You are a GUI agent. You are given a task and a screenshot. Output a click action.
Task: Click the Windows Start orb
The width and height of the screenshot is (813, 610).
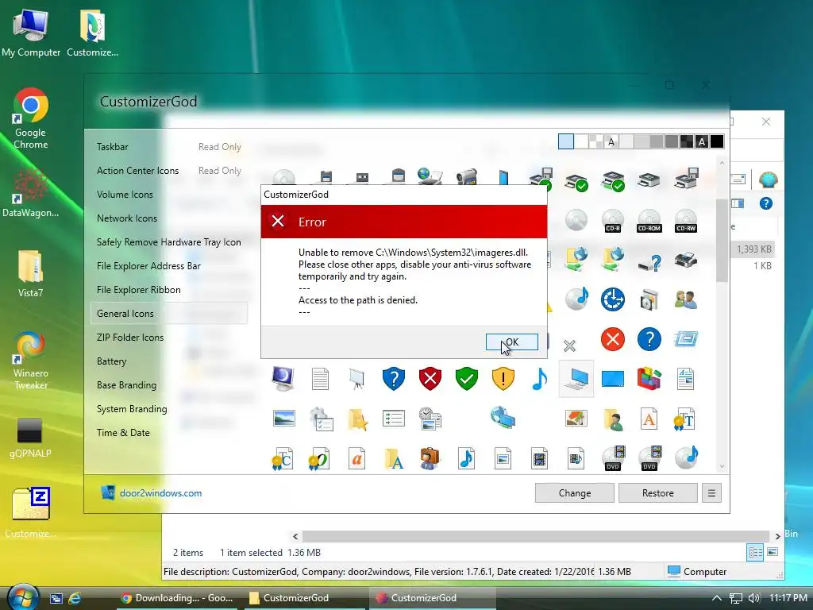tap(23, 596)
